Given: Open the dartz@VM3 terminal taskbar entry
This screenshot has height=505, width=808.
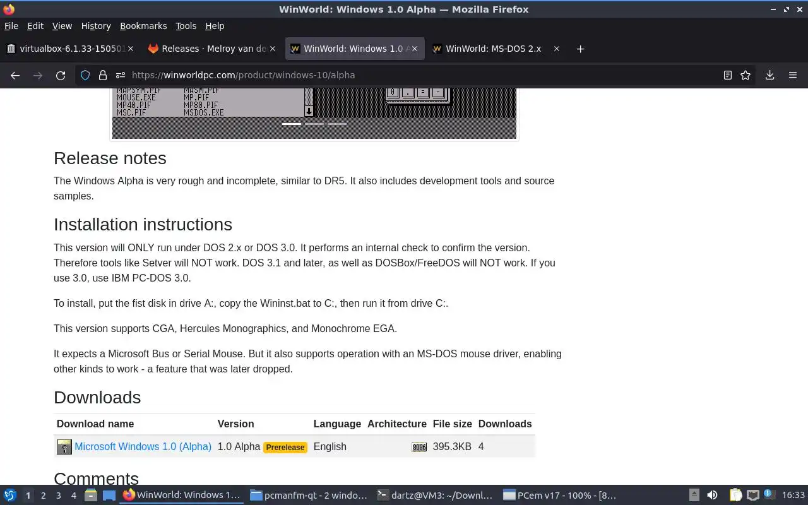Looking at the screenshot, I should point(436,495).
